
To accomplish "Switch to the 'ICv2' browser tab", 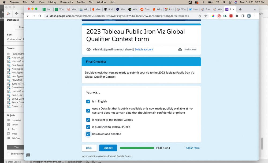I will coord(109,9).
